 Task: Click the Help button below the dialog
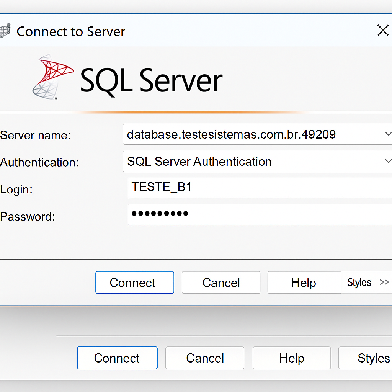[x=292, y=358]
